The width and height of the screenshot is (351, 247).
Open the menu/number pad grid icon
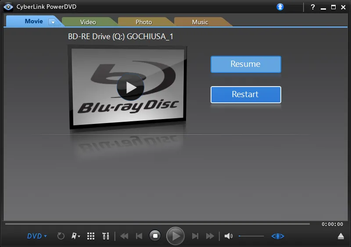click(x=91, y=236)
